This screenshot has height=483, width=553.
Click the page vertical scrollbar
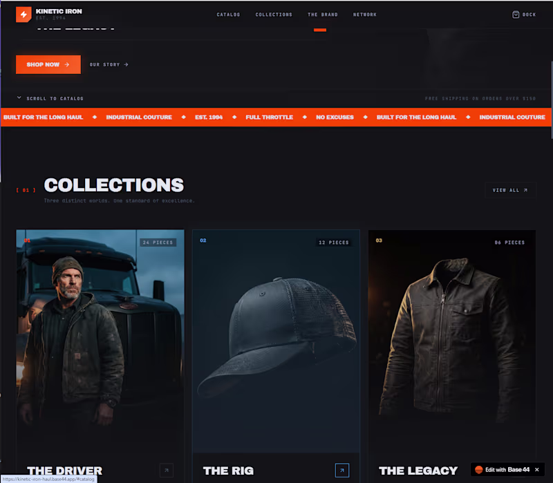tap(551, 100)
